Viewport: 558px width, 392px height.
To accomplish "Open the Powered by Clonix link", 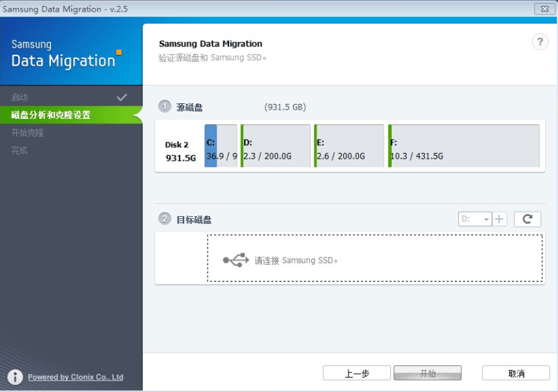I will point(76,377).
